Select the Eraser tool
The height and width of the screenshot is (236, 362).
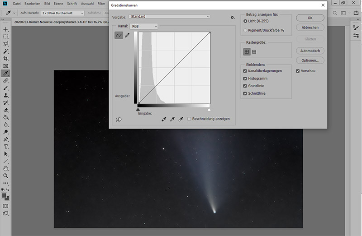[x=6, y=110]
